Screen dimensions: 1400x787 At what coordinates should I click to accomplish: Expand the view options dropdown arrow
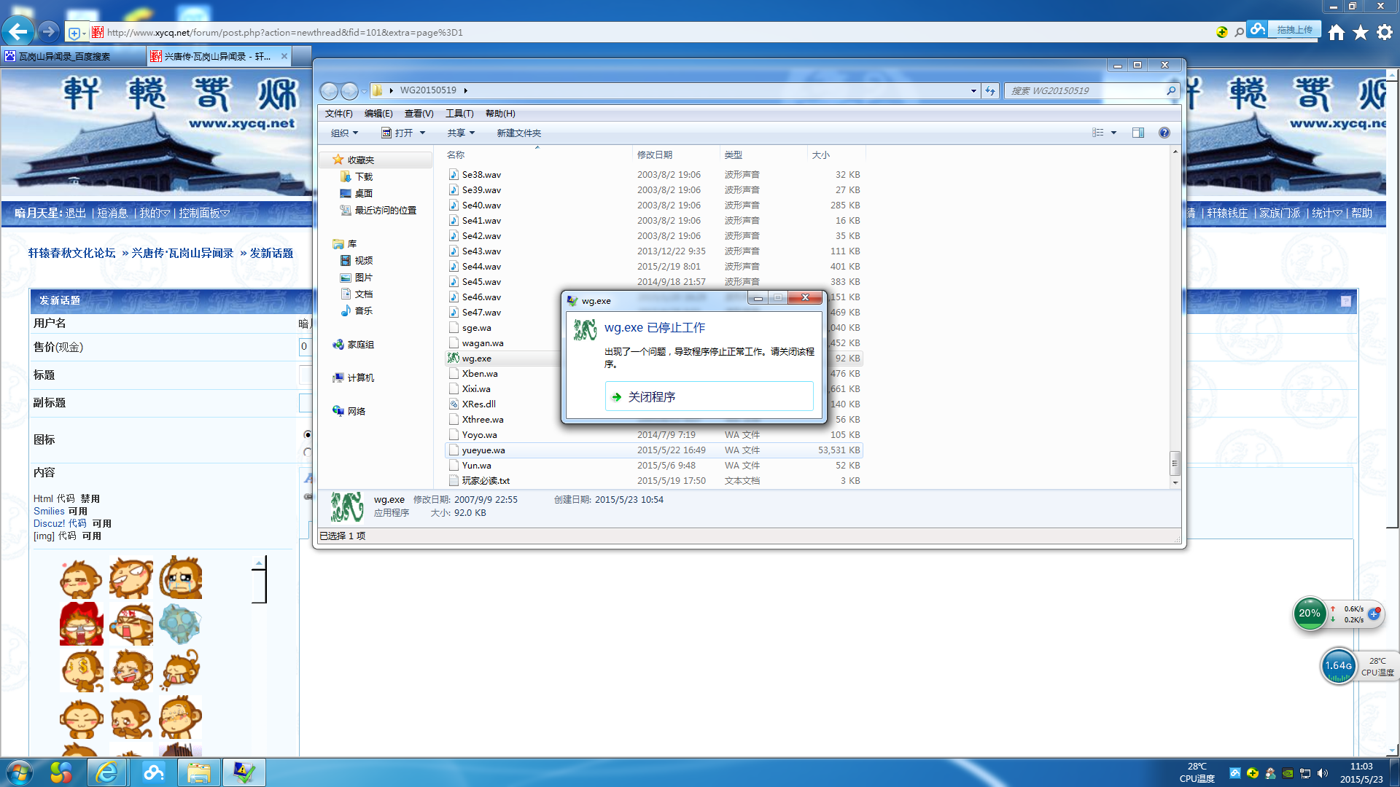tap(1113, 133)
